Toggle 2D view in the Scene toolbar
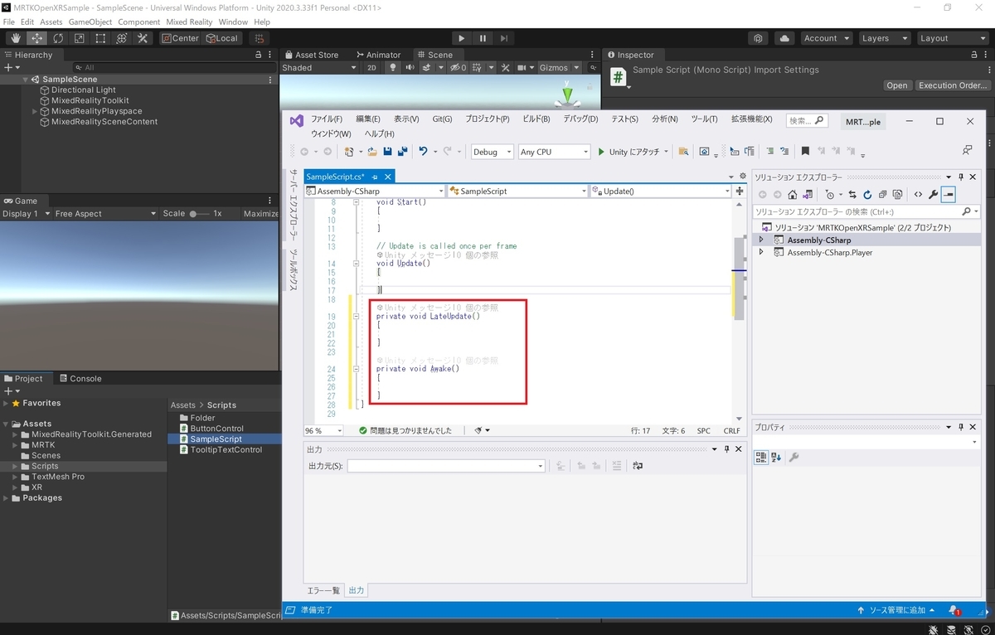Screen dimensions: 995x635 [x=371, y=67]
